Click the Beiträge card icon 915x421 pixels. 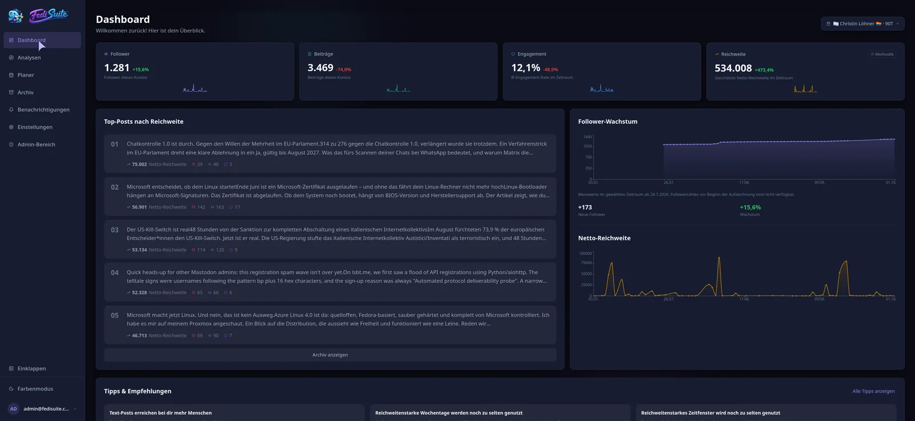[x=309, y=54]
